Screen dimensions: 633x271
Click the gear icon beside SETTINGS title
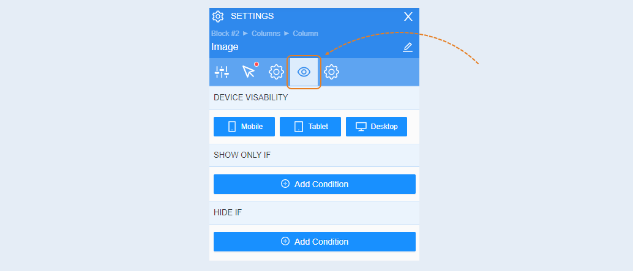[218, 17]
